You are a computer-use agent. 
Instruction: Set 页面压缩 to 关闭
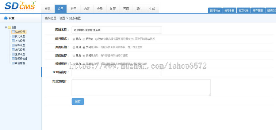84,47
